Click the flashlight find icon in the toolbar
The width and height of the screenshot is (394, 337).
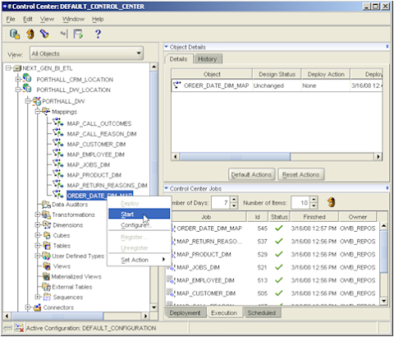coord(44,34)
